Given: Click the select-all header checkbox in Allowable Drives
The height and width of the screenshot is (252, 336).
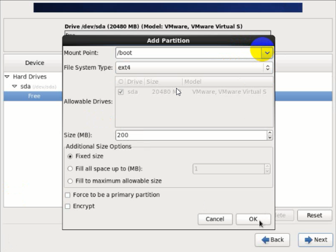Looking at the screenshot, I should coord(121,82).
